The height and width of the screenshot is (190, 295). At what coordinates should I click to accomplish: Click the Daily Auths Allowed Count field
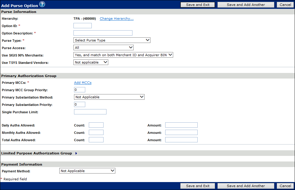(96, 125)
